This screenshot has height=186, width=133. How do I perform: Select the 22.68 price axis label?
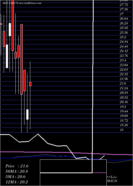pos(124,70)
